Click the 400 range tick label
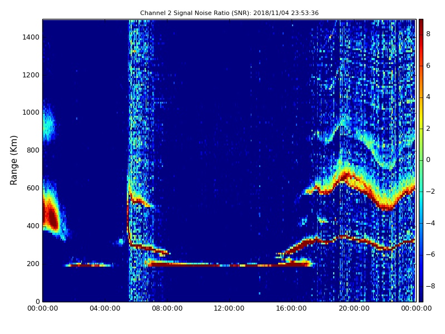Screen dimensions: 445x334 point(33,226)
